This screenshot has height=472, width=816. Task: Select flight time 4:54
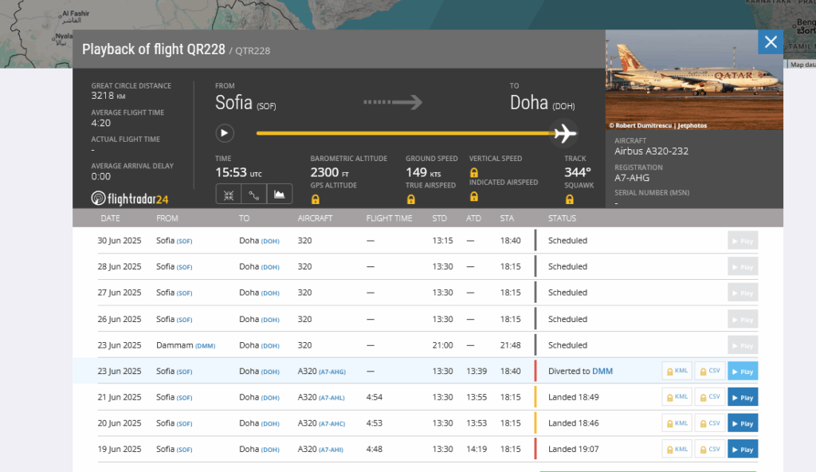point(375,397)
